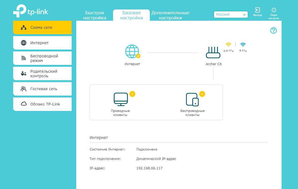Open Схема сети in sidebar

42,27
